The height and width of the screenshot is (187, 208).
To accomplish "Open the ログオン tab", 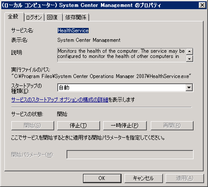I will coord(34,17).
